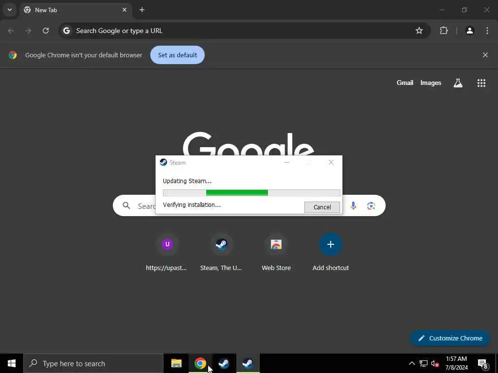
Task: Open the clock showing 1:57 AM
Action: pyautogui.click(x=456, y=363)
